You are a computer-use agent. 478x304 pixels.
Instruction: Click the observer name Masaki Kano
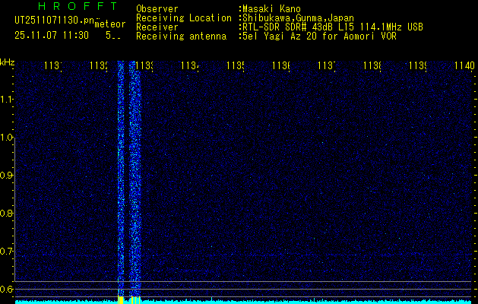(x=271, y=9)
